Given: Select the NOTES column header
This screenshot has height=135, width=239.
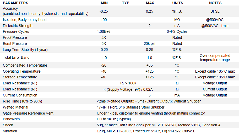Looking at the screenshot, I should [x=215, y=3].
